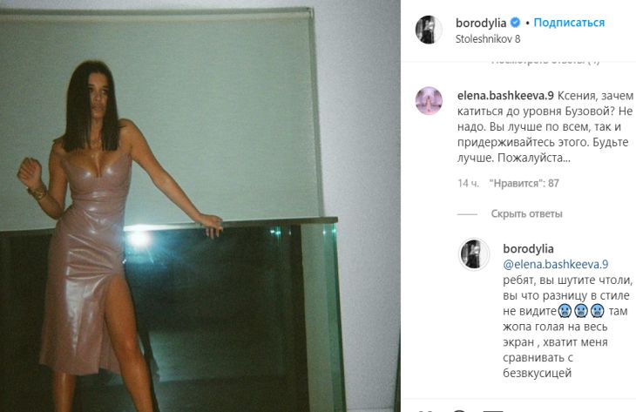This screenshot has height=412, width=636.
Task: Click the dash line beside Скрыть ответы
Action: pyautogui.click(x=467, y=214)
